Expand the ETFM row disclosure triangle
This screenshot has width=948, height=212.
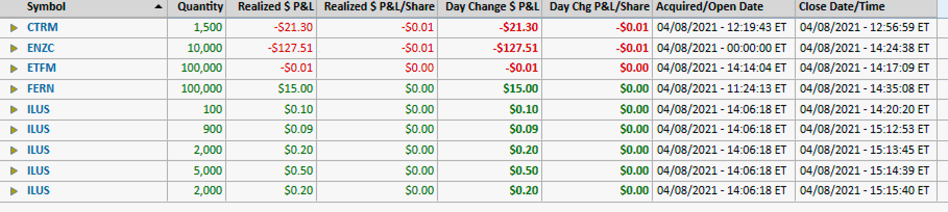[x=14, y=68]
